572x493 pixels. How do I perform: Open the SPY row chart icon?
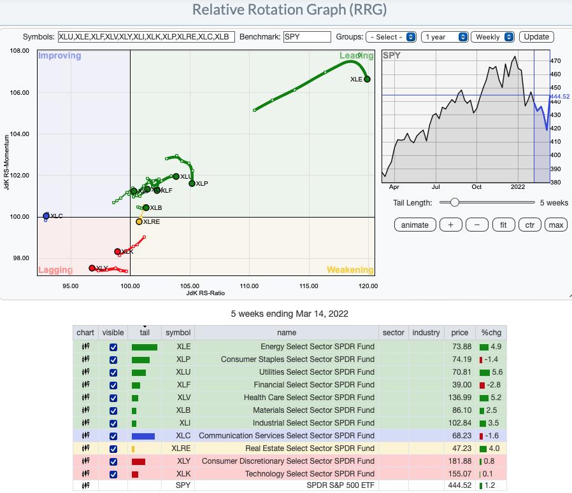coord(85,487)
